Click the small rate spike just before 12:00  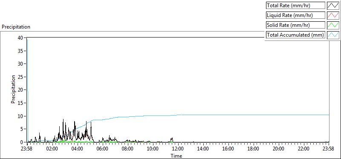point(172,140)
